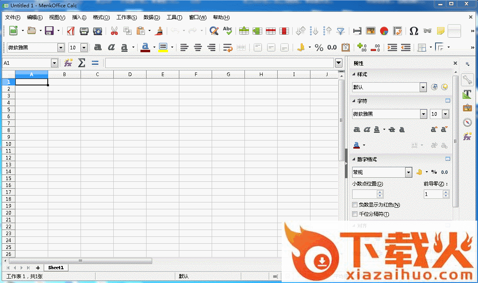Toggle underline in formatting toolbar
This screenshot has width=478, height=283.
click(x=124, y=47)
